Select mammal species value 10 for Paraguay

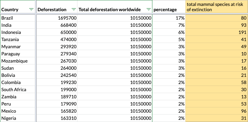click(217, 54)
